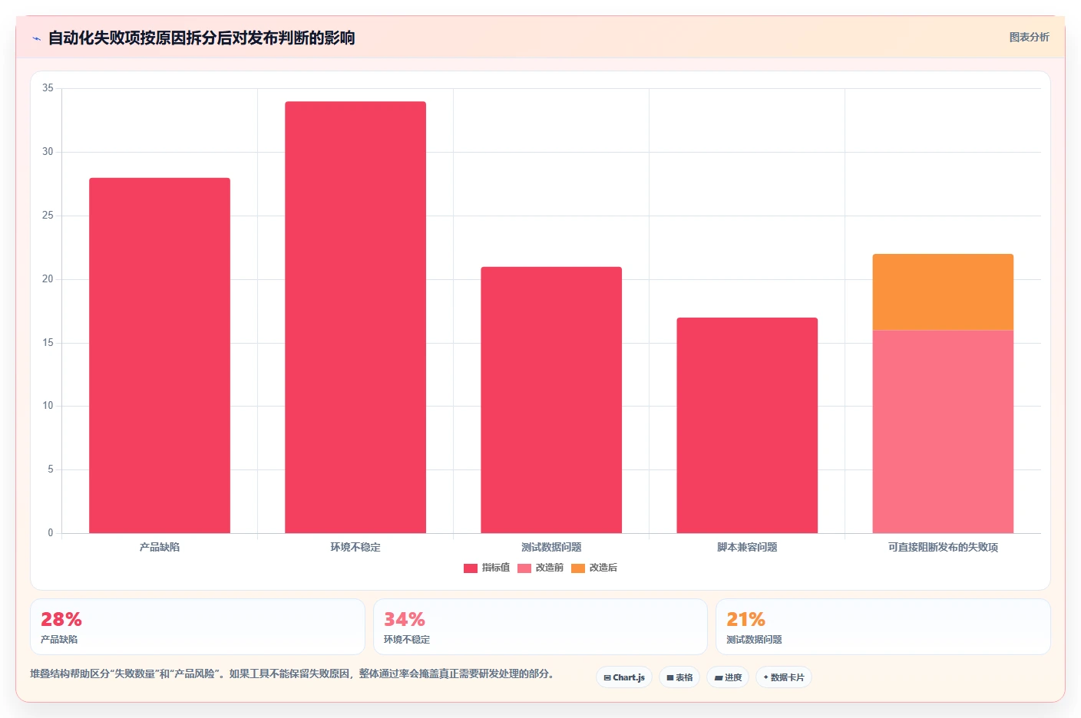Image resolution: width=1081 pixels, height=718 pixels.
Task: Click the 可直接阻断发布的失败项 x-axis label
Action: (x=943, y=547)
